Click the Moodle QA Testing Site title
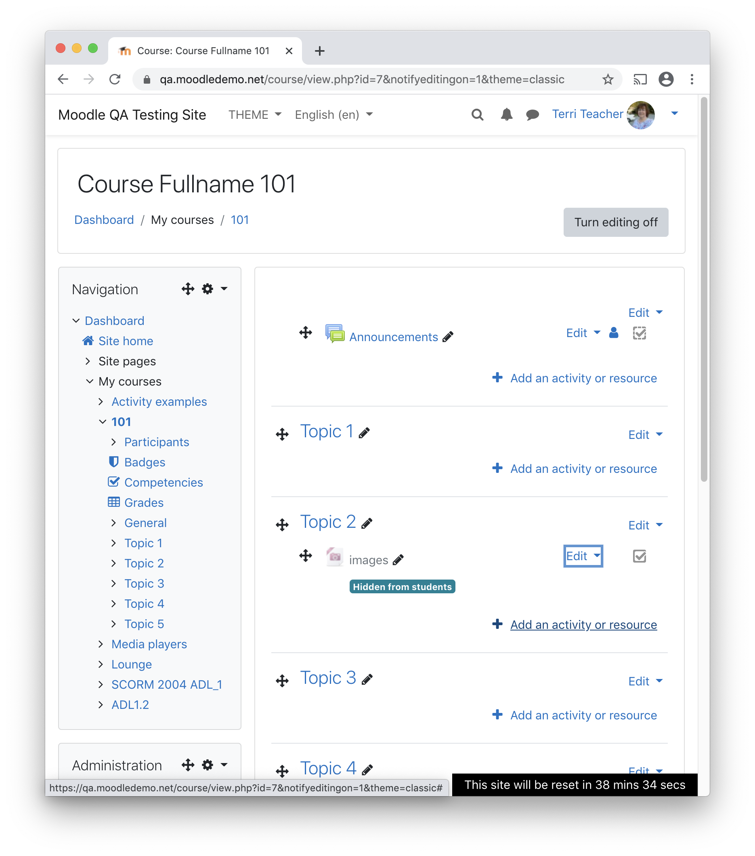The width and height of the screenshot is (755, 856). tap(132, 114)
